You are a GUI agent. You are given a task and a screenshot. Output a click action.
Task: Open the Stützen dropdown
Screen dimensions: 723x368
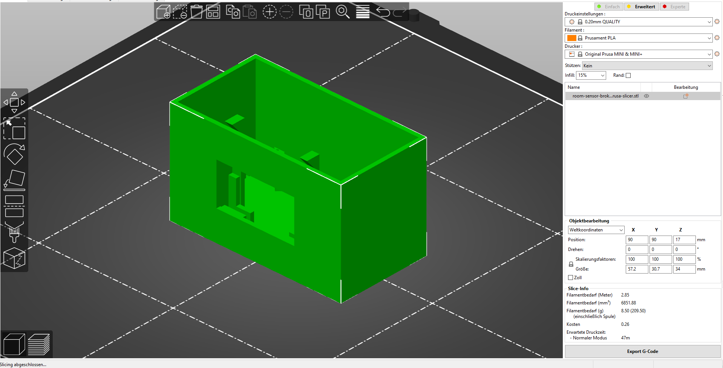tap(647, 66)
